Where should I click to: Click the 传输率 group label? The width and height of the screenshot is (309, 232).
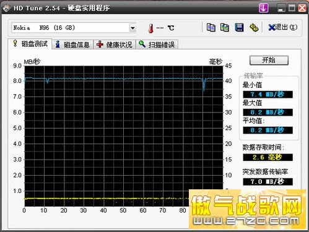[x=253, y=75]
